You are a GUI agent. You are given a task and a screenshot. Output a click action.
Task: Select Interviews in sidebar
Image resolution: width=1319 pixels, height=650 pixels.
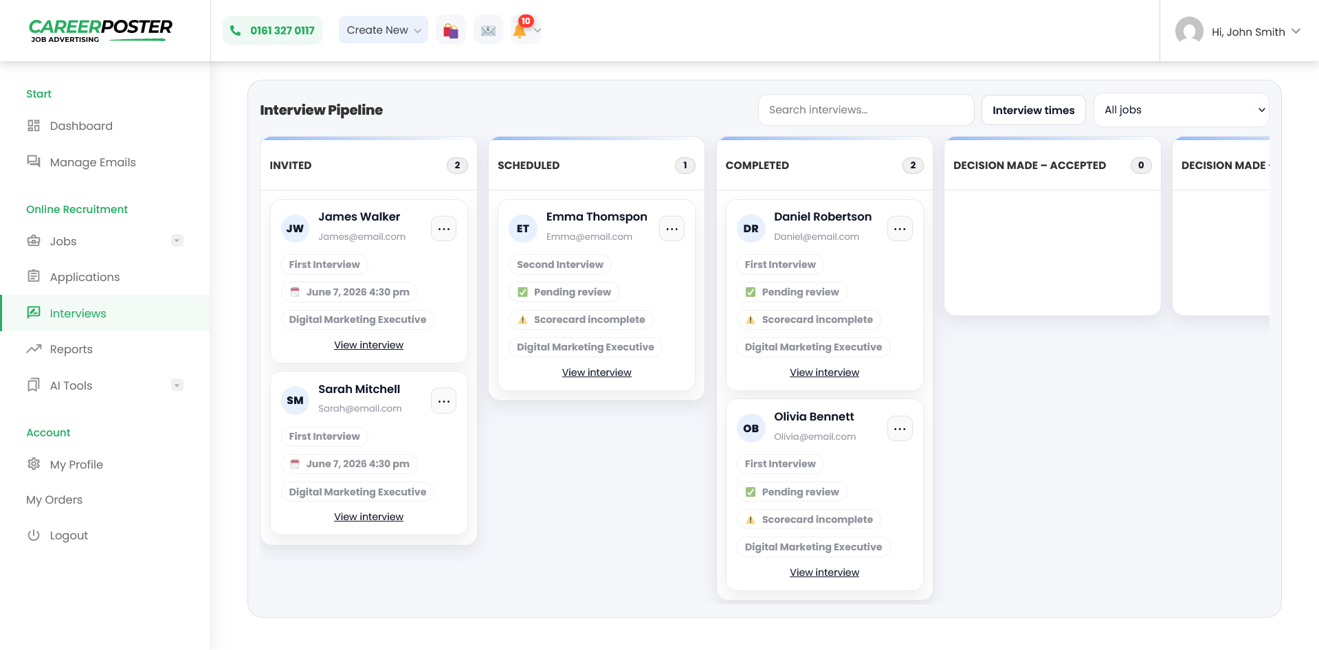point(105,313)
